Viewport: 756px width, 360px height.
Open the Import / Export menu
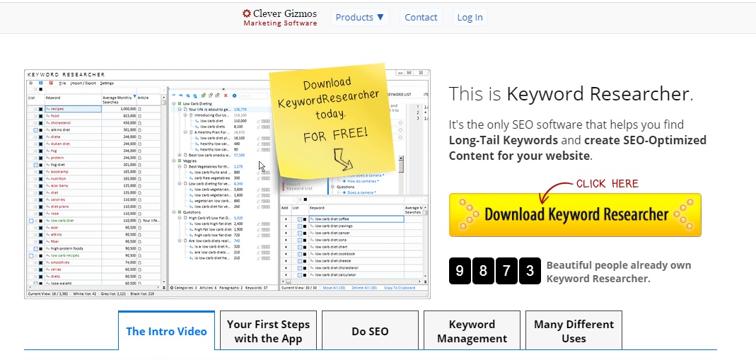tap(83, 83)
